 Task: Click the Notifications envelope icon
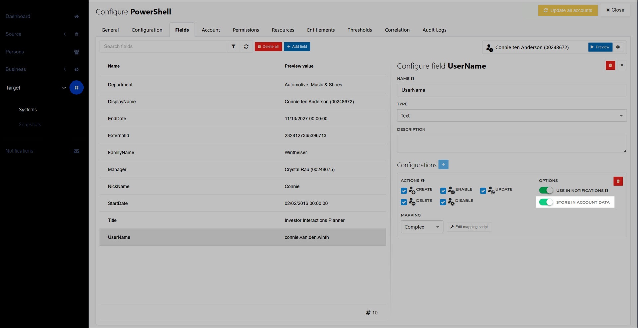pos(76,151)
